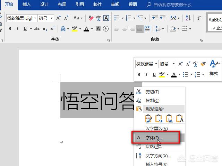222x166 pixels.
Task: Open ribbon font name dropdown
Action: (35, 18)
